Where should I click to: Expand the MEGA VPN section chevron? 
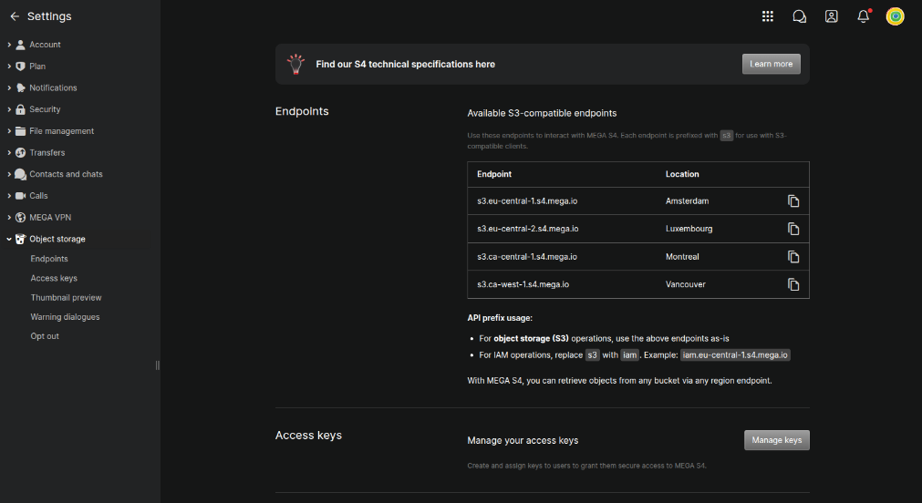pyautogui.click(x=9, y=218)
